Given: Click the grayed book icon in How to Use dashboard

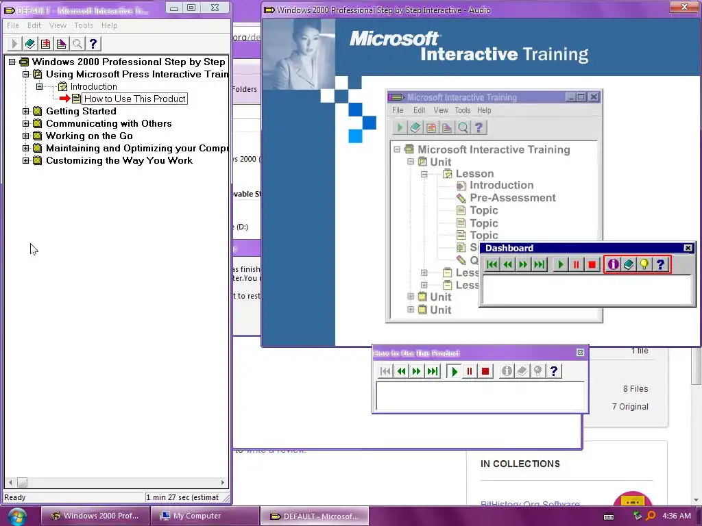Looking at the screenshot, I should coord(522,371).
